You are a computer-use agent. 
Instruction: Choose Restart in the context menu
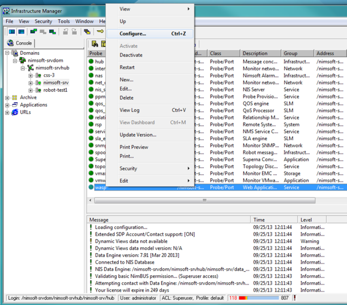coord(150,67)
